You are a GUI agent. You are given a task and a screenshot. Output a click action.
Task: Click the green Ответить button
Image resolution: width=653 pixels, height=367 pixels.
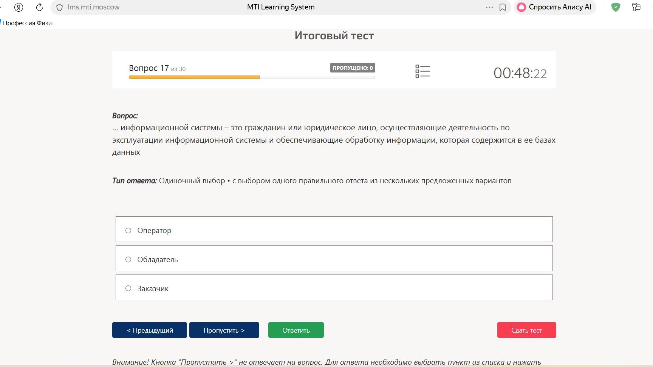(296, 330)
